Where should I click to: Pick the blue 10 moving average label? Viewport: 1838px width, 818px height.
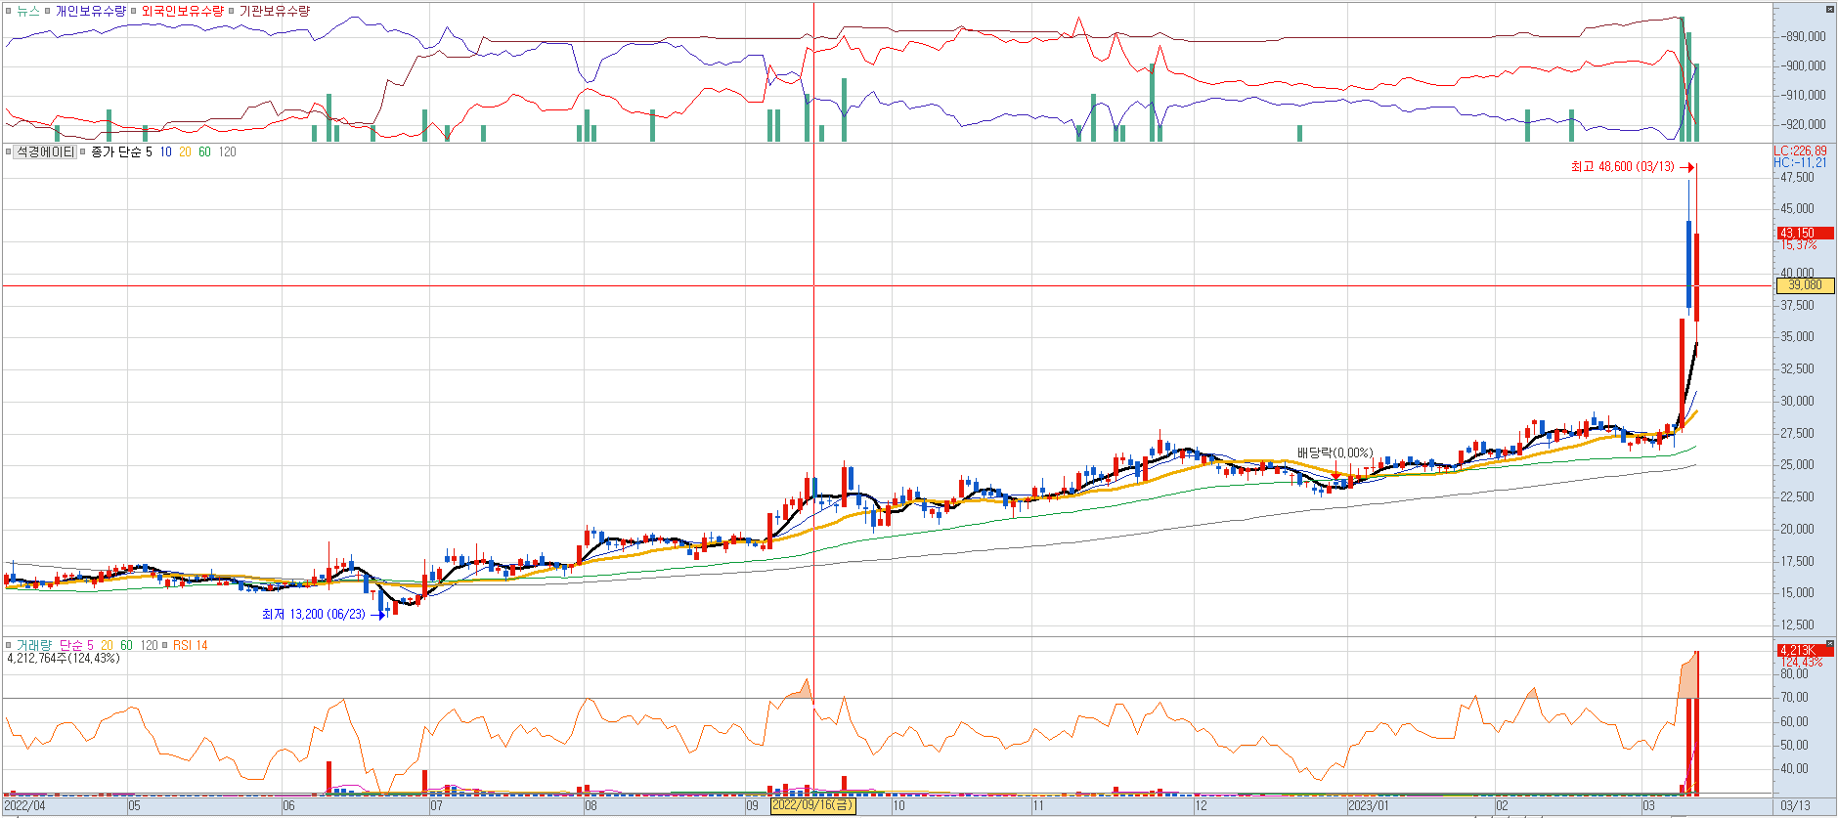pos(165,152)
